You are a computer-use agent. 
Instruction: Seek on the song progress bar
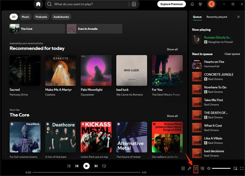pos(86,172)
